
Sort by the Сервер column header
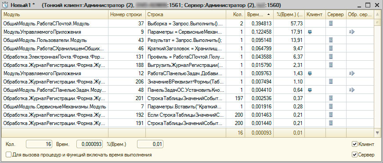click(336, 14)
